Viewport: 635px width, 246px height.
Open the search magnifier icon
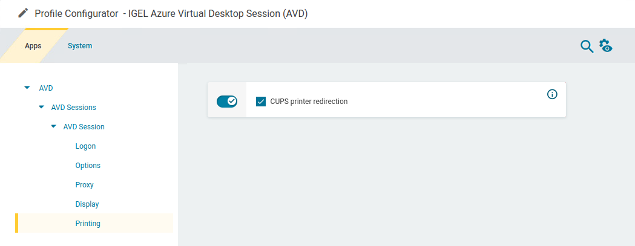pos(587,46)
